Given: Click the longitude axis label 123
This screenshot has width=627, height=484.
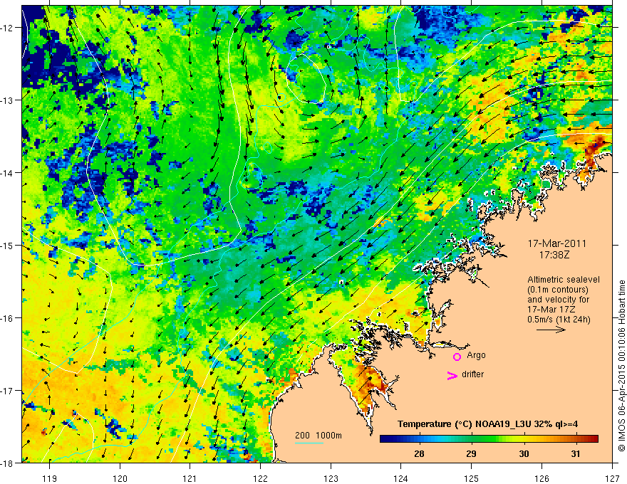Looking at the screenshot, I should [331, 478].
